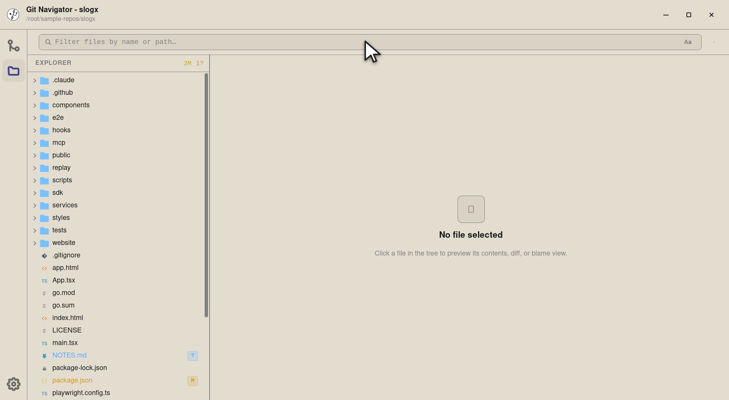Close the Git Navigator window
Screen dimensions: 729x400
click(712, 15)
